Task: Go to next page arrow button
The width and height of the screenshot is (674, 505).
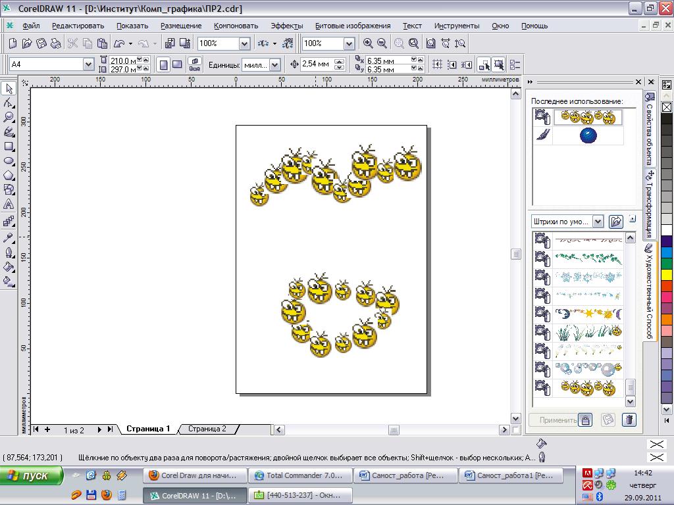Action: pos(99,429)
